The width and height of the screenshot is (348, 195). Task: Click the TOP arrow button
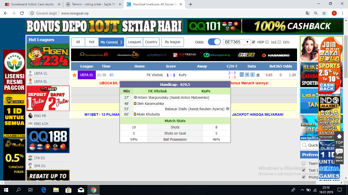pos(339,139)
